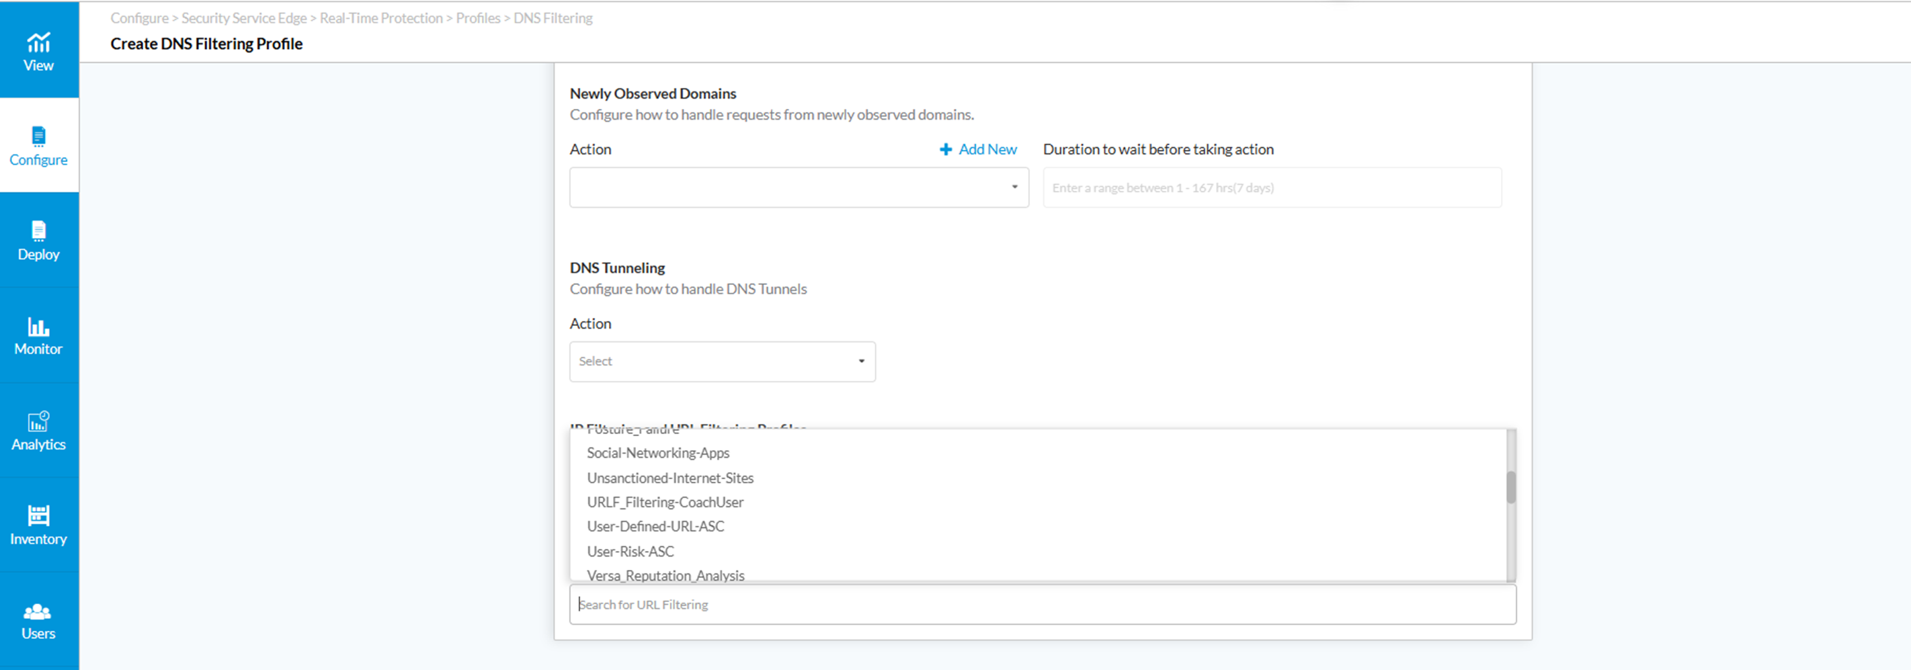This screenshot has width=1911, height=670.
Task: Open the Users icon in sidebar
Action: pyautogui.click(x=37, y=612)
